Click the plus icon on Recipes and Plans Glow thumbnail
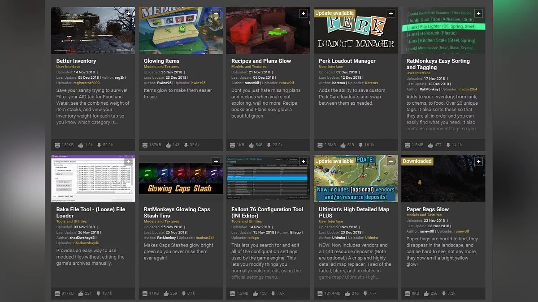538x302 pixels. 304,13
